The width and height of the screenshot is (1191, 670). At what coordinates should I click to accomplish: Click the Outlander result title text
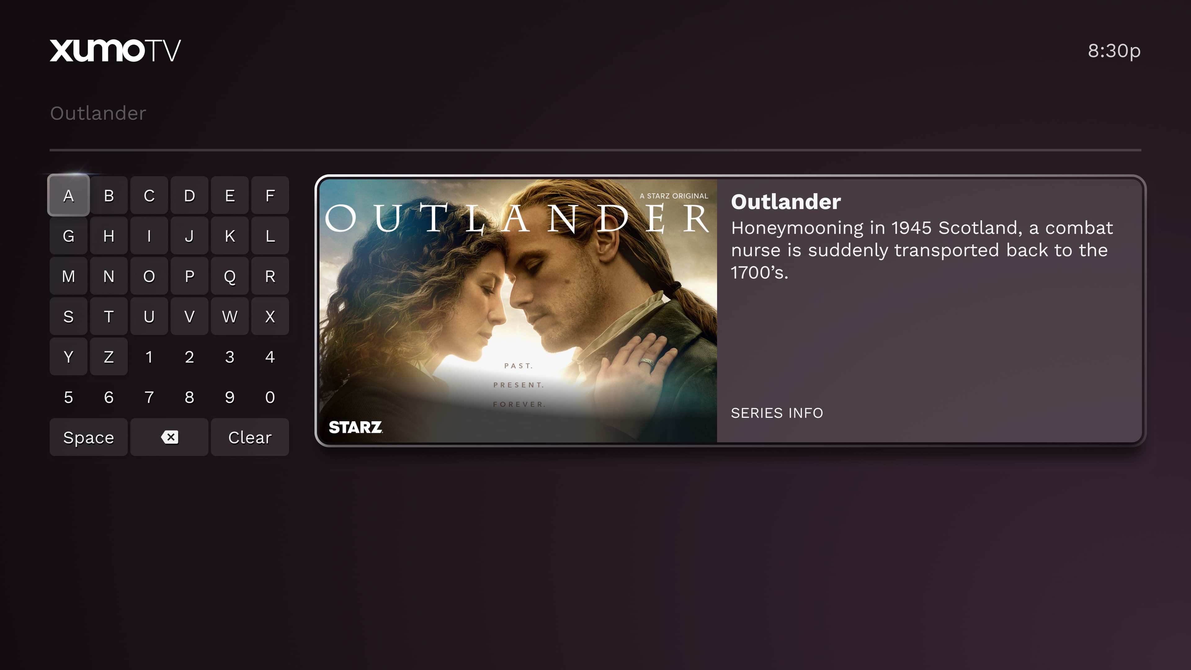tap(786, 202)
